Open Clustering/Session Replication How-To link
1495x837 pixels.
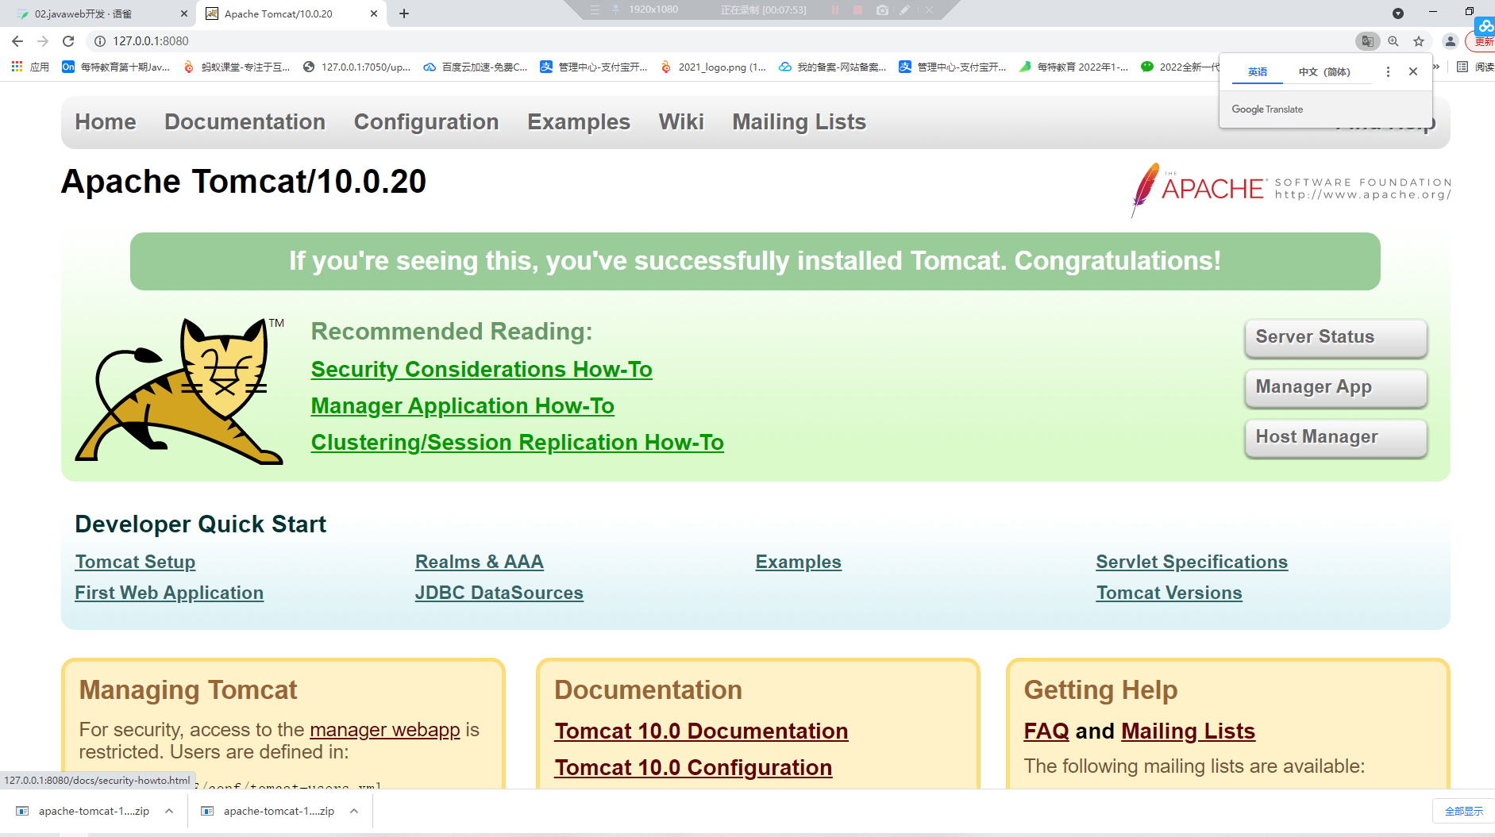[517, 443]
